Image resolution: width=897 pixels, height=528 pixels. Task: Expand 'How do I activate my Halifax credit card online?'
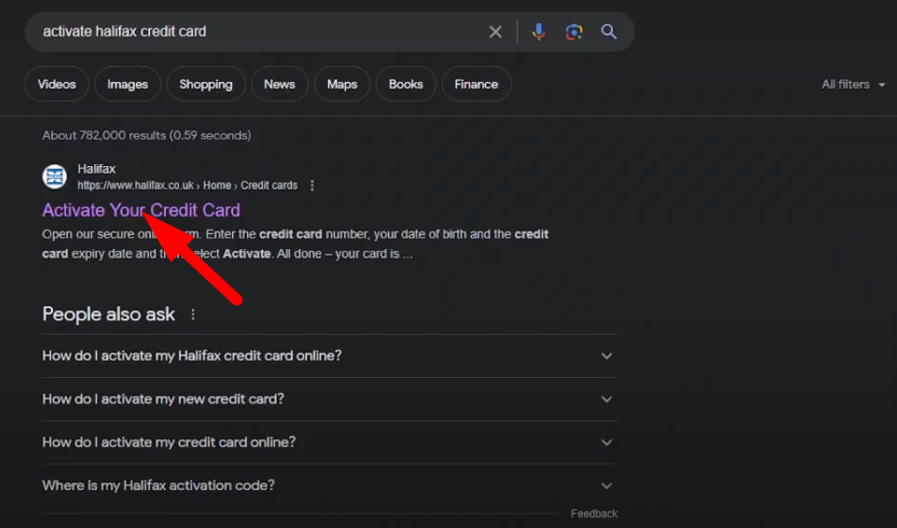click(x=330, y=356)
